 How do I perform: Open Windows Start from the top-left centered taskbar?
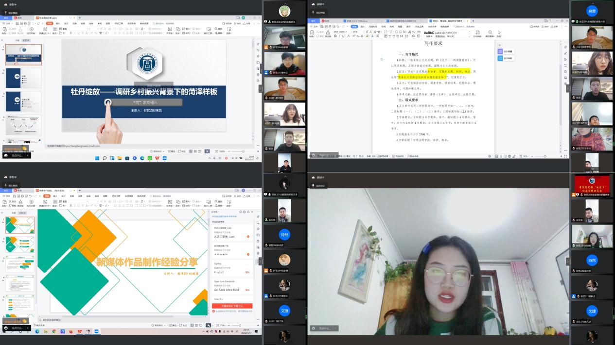[x=97, y=158]
